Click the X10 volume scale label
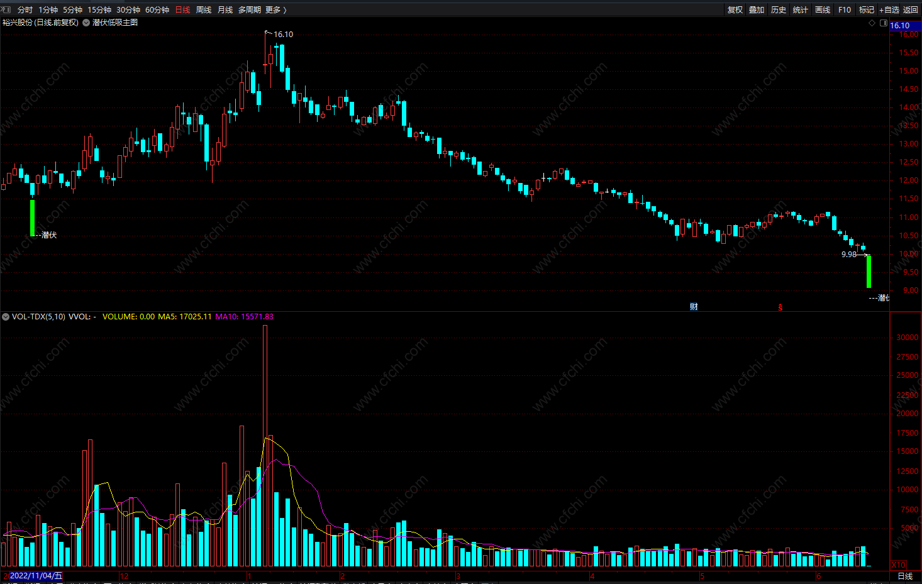 [x=898, y=565]
